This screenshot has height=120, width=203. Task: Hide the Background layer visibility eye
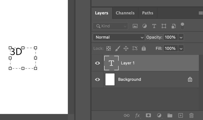[x=97, y=80]
